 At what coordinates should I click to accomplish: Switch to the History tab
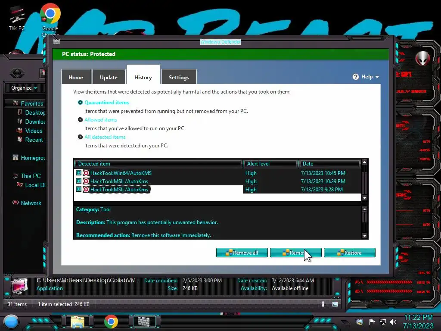tap(143, 75)
